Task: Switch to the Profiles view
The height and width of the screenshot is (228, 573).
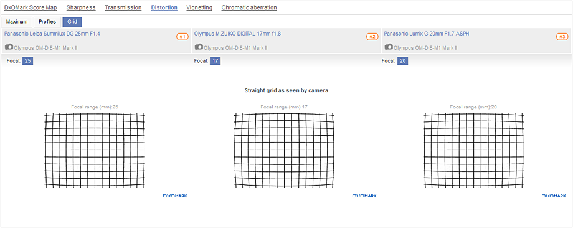Action: pos(47,22)
